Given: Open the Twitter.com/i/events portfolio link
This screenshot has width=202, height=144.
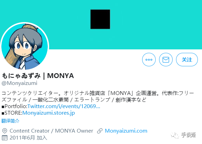Looking at the screenshot, I should click(64, 106).
